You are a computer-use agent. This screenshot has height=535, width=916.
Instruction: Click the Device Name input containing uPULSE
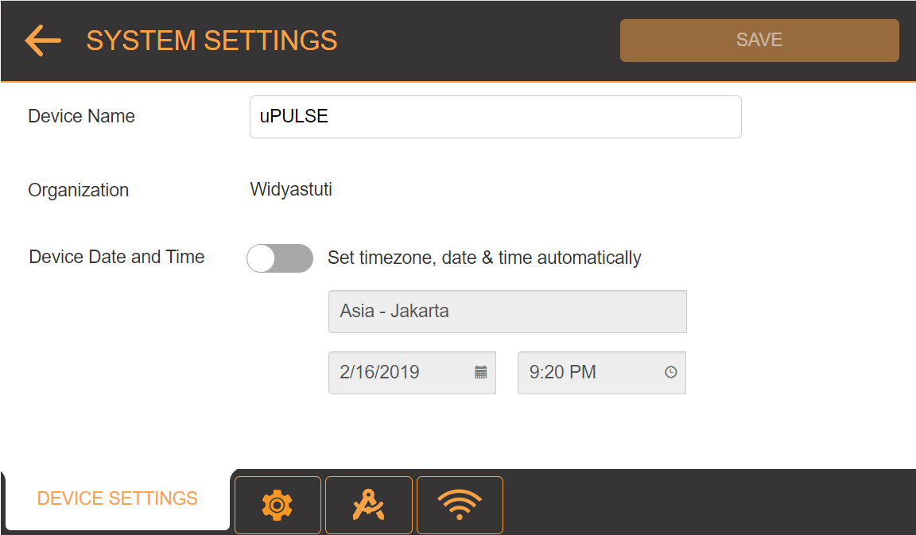coord(495,117)
